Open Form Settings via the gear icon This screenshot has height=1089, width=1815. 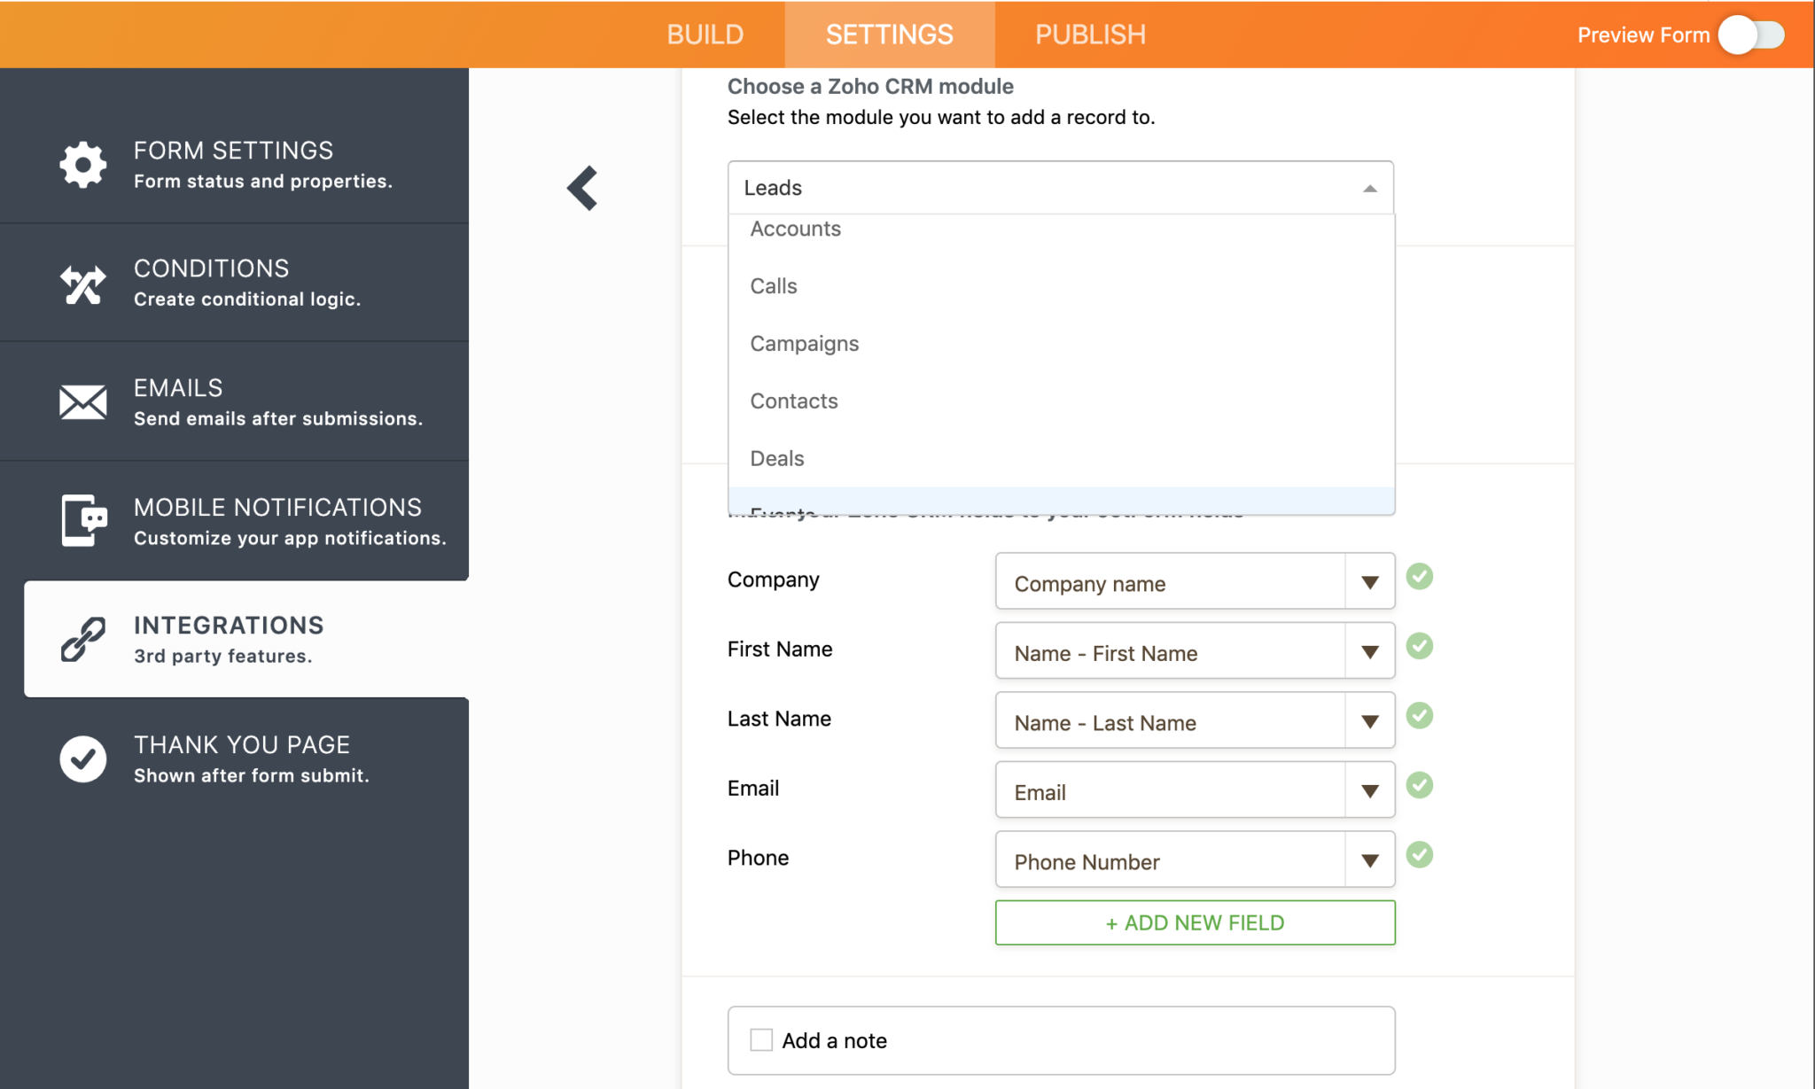[82, 164]
